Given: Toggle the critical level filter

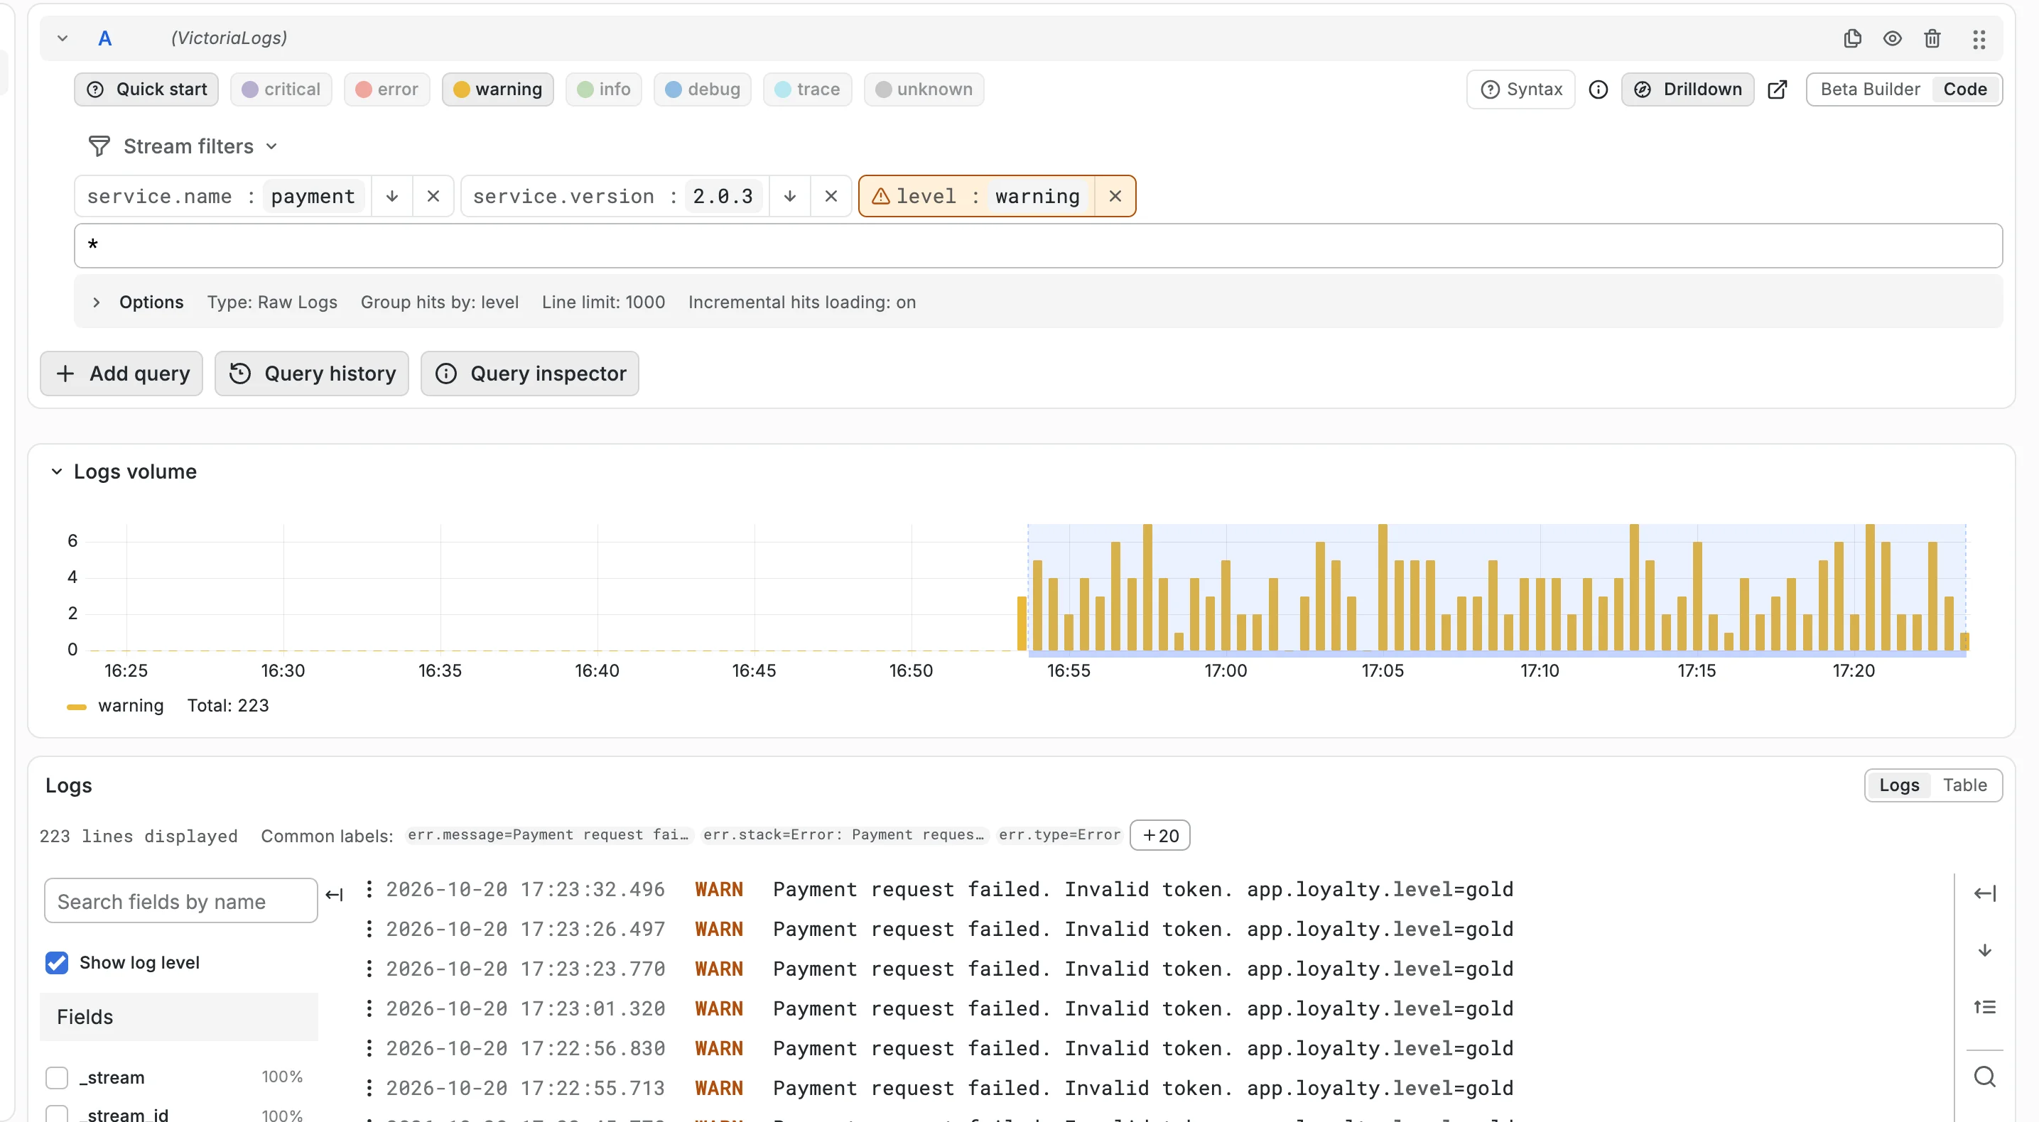Looking at the screenshot, I should pyautogui.click(x=281, y=89).
